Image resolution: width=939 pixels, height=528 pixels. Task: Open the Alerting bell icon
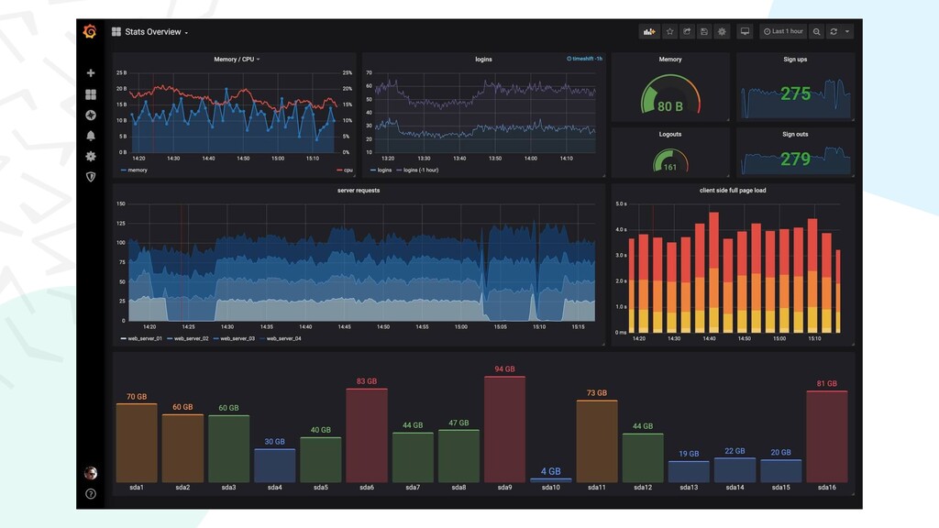click(91, 136)
